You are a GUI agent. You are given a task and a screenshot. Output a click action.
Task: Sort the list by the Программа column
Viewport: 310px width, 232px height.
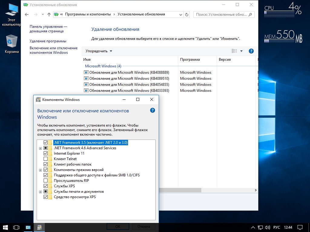tap(190, 60)
